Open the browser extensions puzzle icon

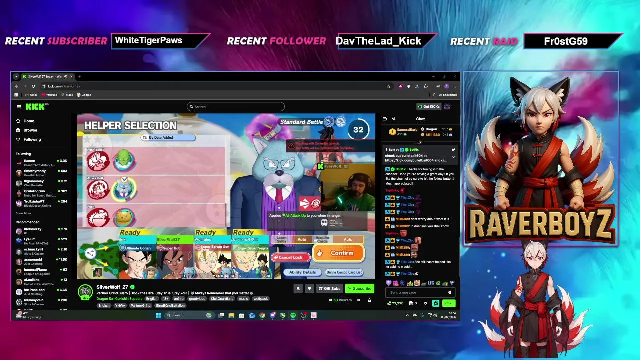pyautogui.click(x=425, y=86)
